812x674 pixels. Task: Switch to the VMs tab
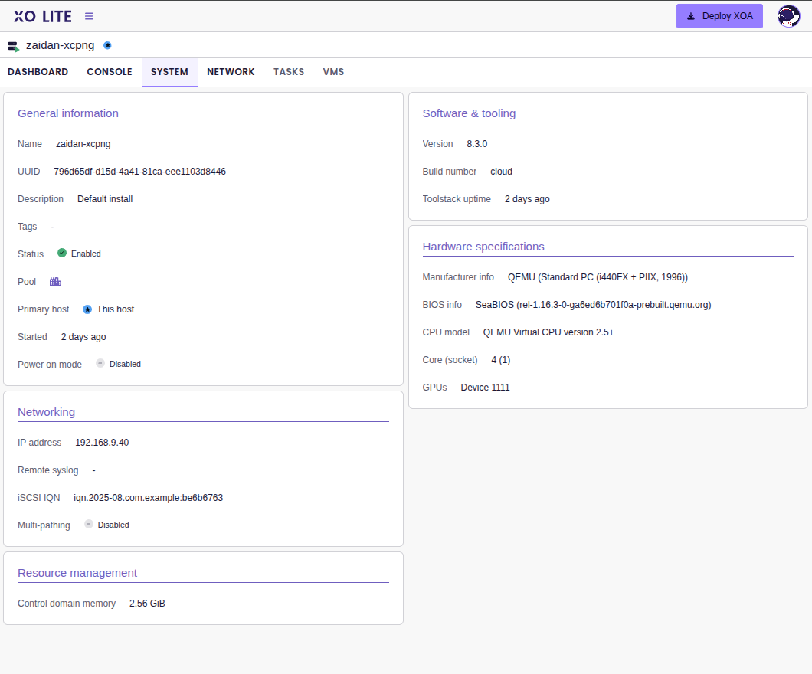pos(333,72)
